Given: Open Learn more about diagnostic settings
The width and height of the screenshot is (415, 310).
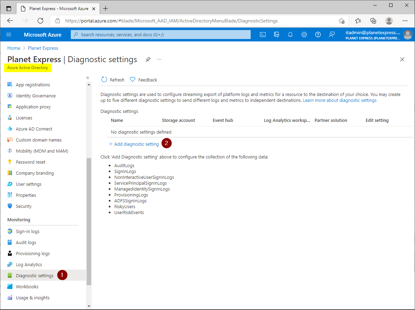Looking at the screenshot, I should [339, 100].
